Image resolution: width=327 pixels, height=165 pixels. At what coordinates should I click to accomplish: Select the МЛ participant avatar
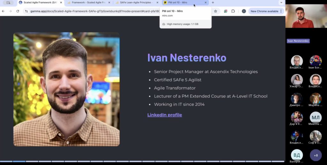[x=316, y=117]
